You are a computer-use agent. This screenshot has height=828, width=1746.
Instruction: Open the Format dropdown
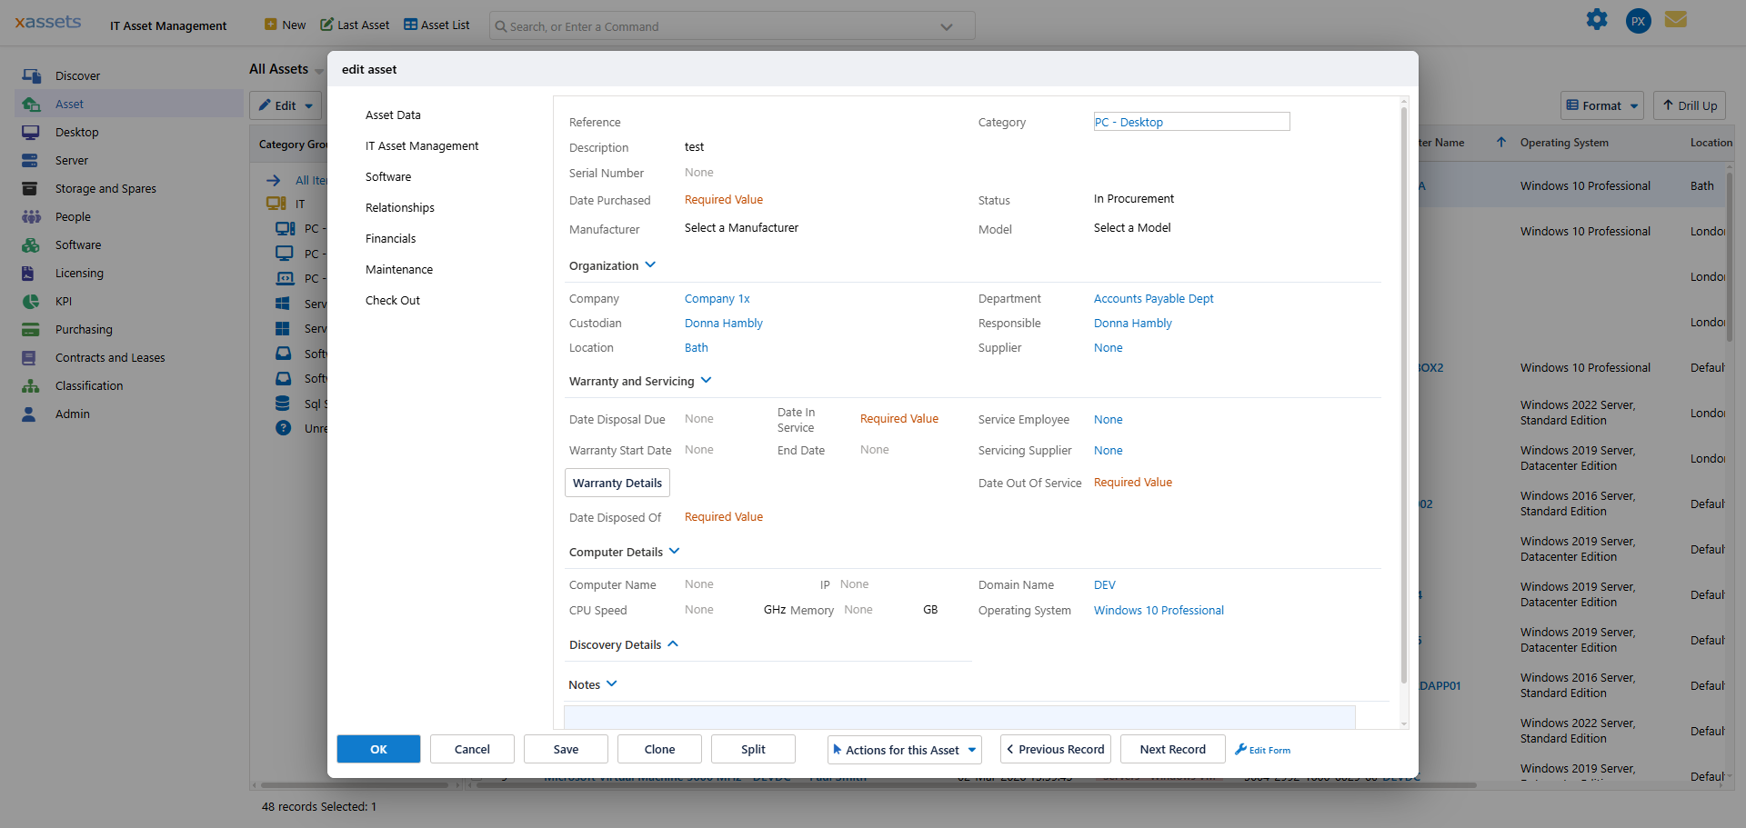pyautogui.click(x=1601, y=105)
